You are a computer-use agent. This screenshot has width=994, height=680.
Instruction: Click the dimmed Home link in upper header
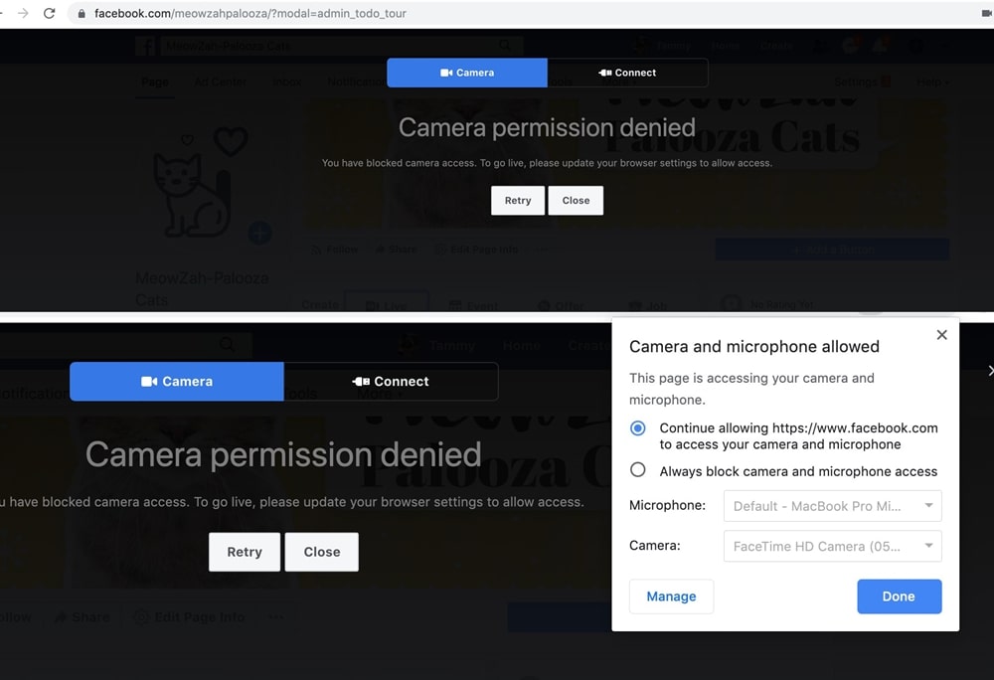726,46
